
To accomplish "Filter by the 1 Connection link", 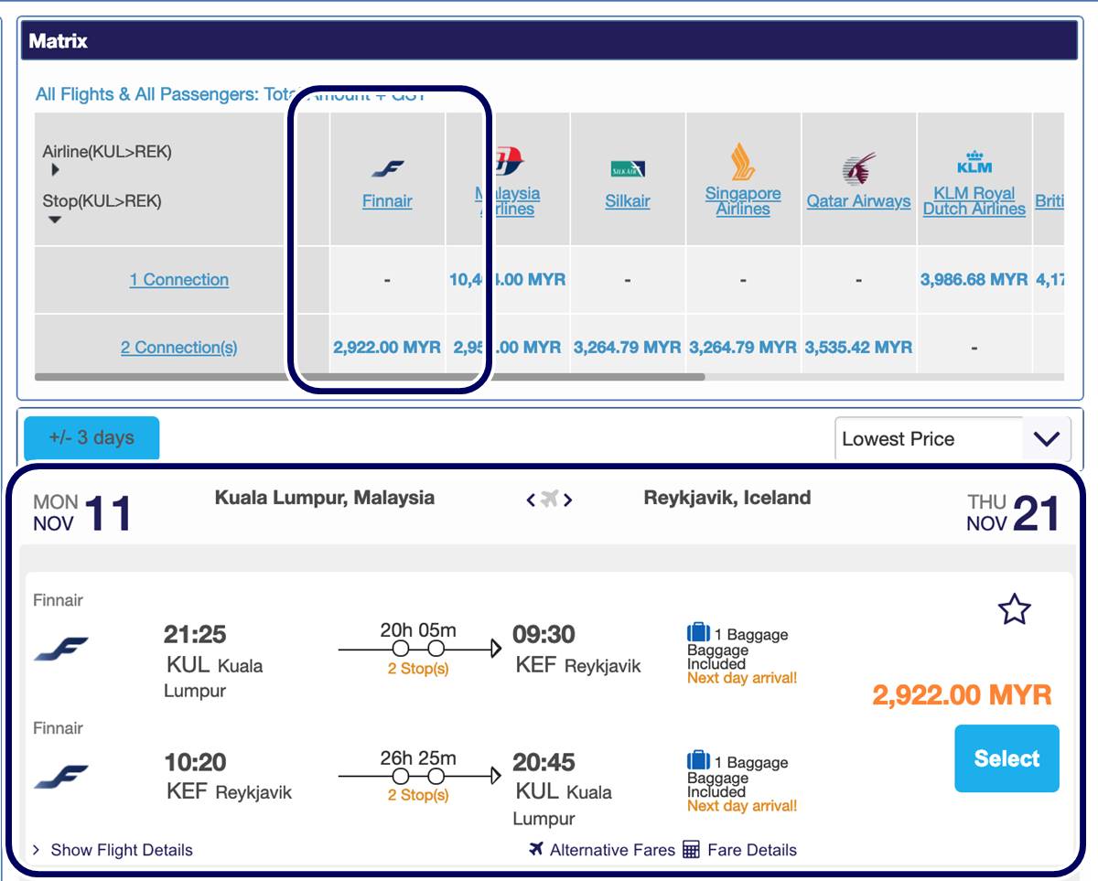I will 179,280.
